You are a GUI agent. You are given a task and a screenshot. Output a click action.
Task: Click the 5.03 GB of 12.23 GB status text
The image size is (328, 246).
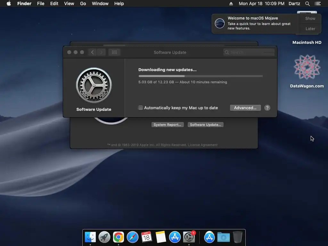coord(183,82)
